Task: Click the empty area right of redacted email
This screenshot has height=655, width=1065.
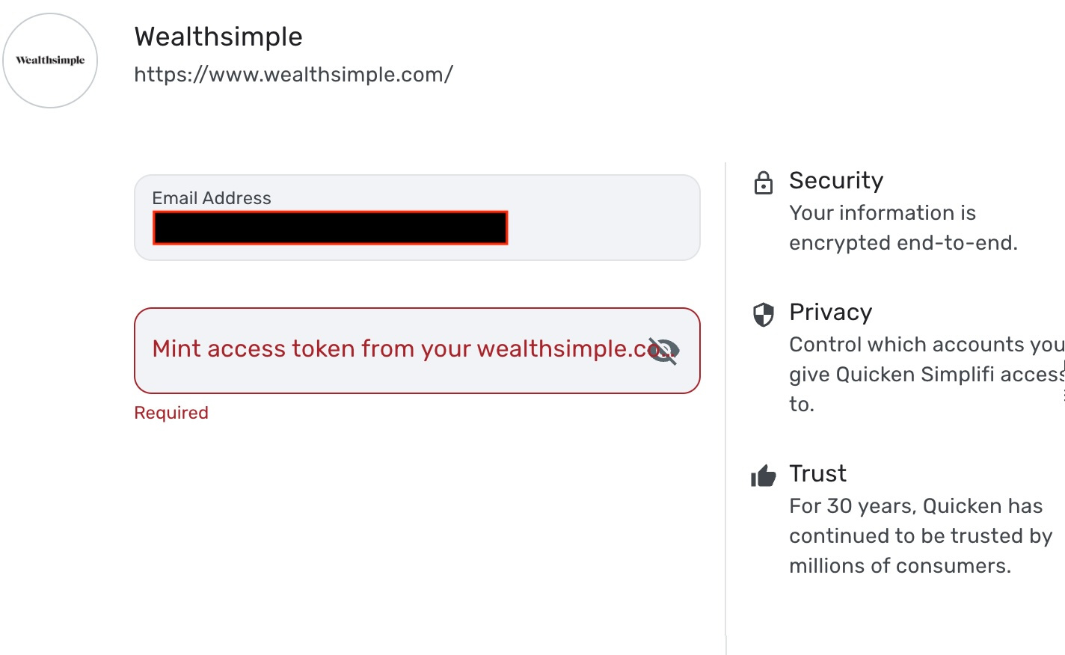Action: (602, 228)
